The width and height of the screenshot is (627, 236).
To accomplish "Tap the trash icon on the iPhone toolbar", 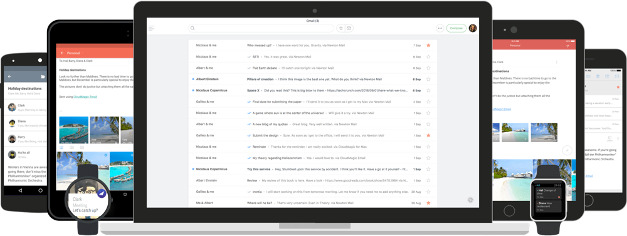I will pos(598,76).
